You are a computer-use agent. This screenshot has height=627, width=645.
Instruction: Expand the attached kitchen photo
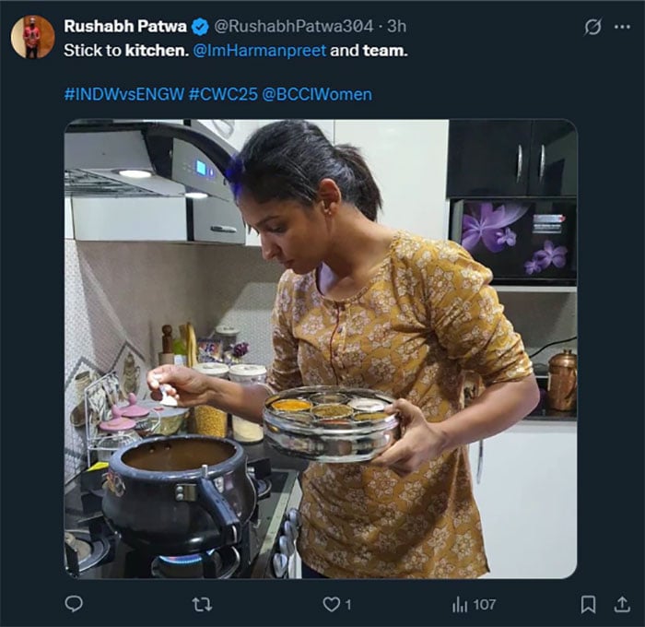click(321, 349)
